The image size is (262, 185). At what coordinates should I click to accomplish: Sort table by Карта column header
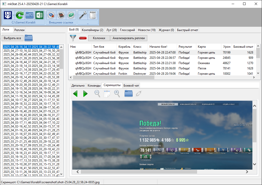tap(209, 47)
